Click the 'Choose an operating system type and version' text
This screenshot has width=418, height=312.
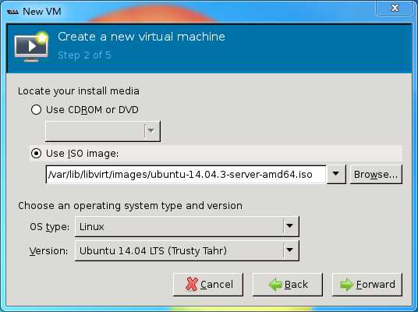click(x=130, y=206)
